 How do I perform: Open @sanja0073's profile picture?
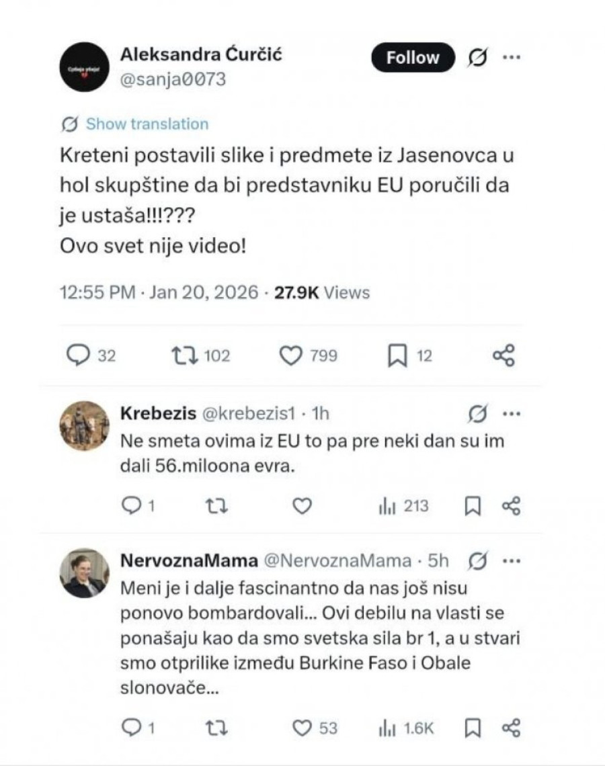[x=83, y=67]
